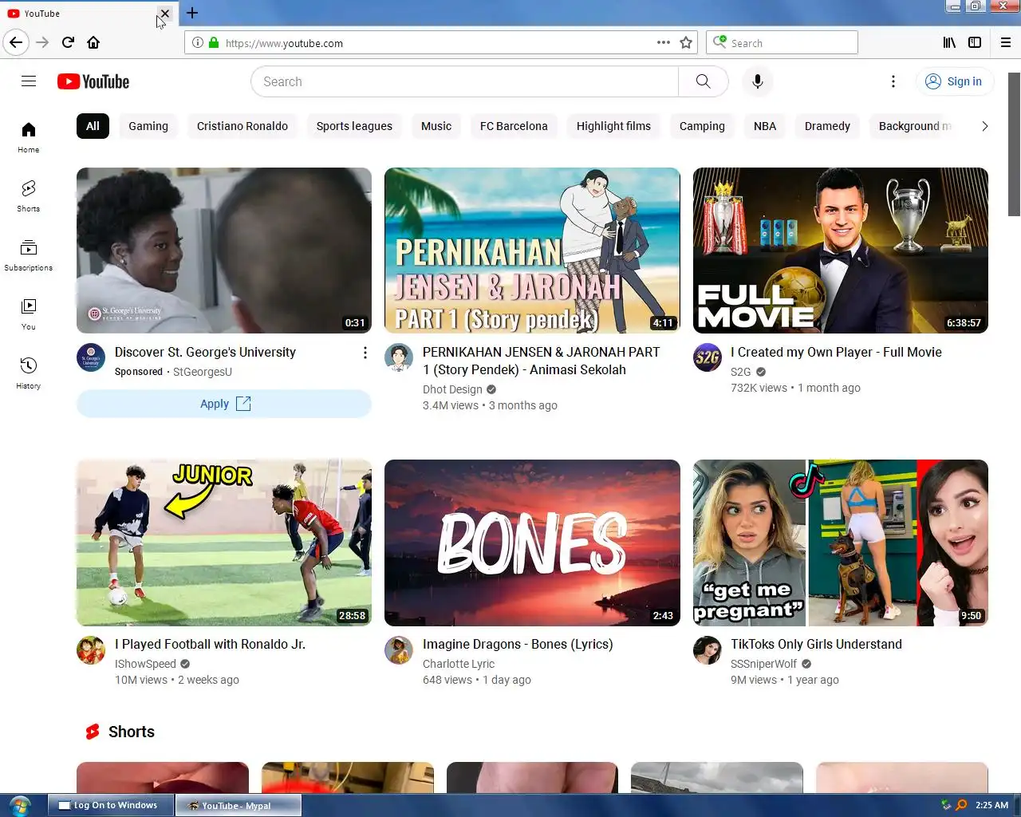Bookmark this page with star icon

tap(686, 42)
